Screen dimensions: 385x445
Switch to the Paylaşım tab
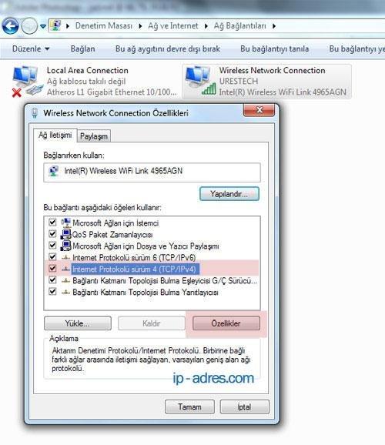pos(94,136)
